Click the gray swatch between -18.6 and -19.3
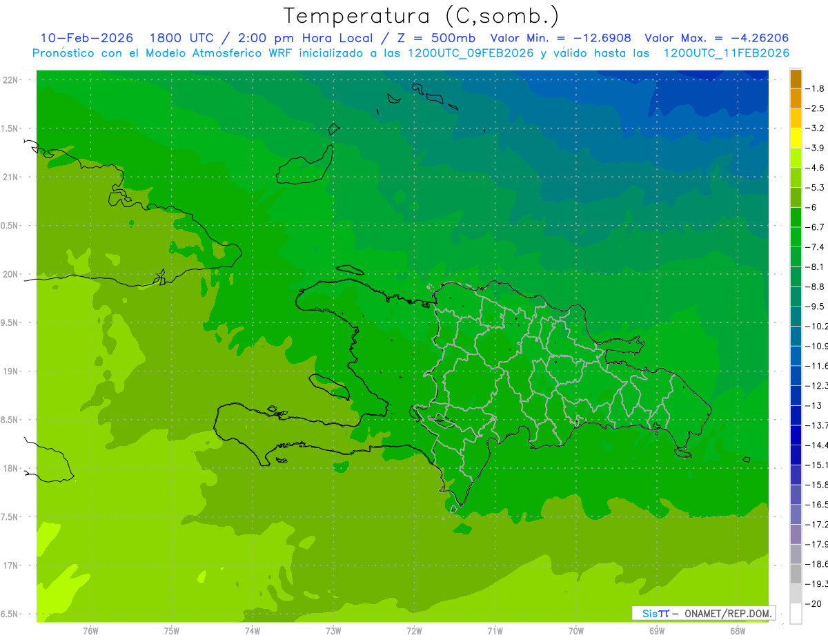This screenshot has width=828, height=640. point(796,574)
